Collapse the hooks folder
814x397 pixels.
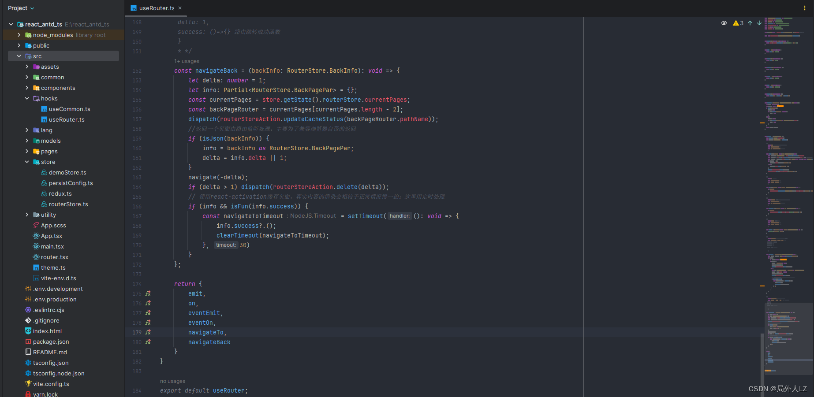(x=27, y=98)
